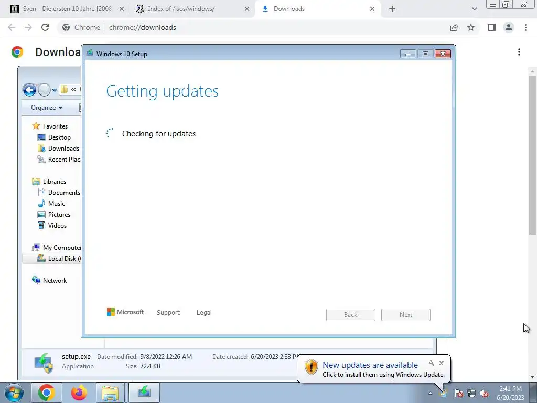Bookmark this page with star icon
The image size is (537, 403).
[471, 27]
